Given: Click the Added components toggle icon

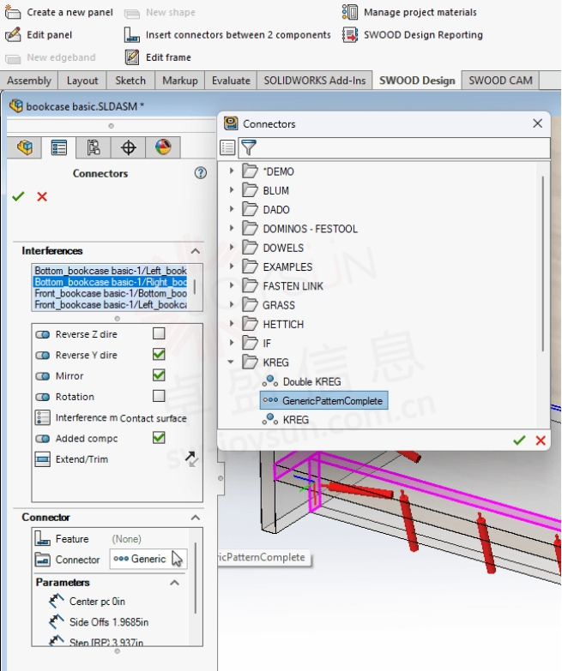Looking at the screenshot, I should (x=42, y=439).
